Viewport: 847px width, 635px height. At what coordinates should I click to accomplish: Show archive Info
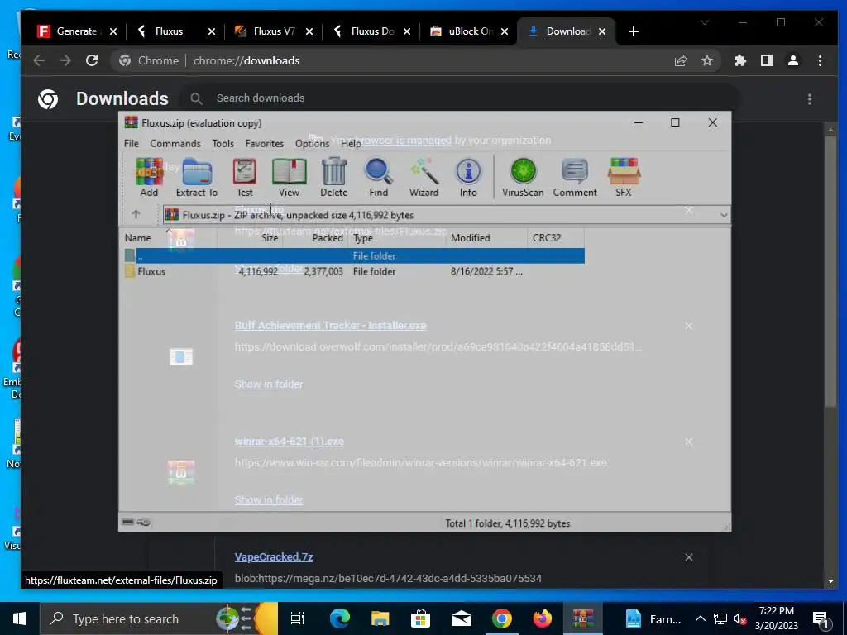pyautogui.click(x=468, y=178)
